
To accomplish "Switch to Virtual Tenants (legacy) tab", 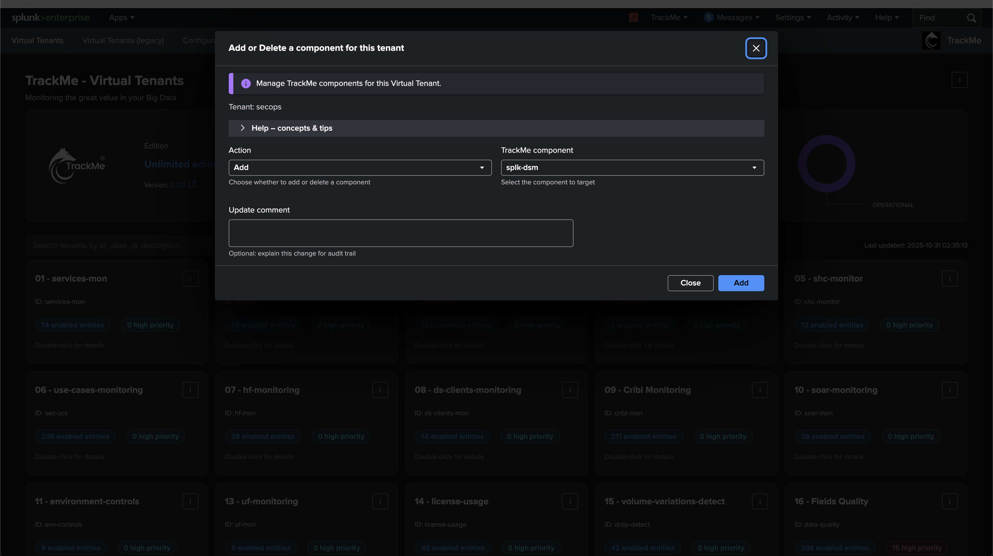I will (123, 40).
